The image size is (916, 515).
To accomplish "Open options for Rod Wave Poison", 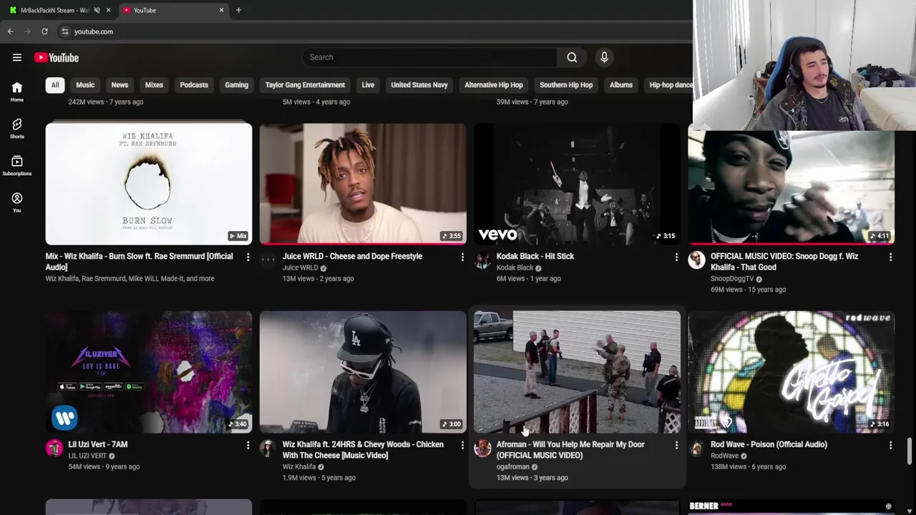I will [x=890, y=445].
